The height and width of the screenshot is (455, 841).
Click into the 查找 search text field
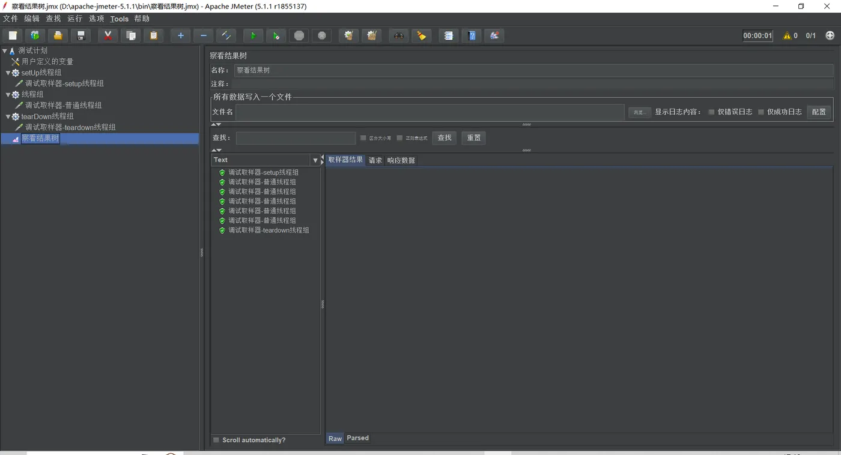point(296,138)
